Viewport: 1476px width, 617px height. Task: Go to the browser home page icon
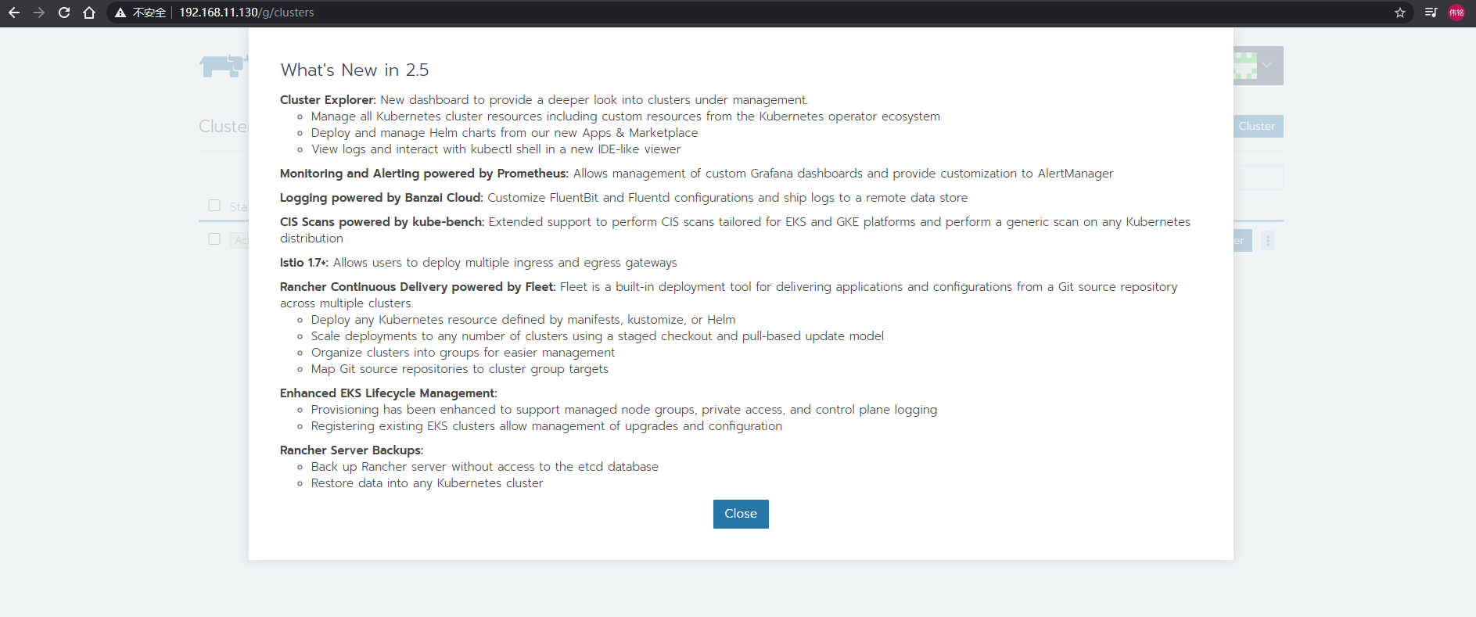(x=89, y=13)
